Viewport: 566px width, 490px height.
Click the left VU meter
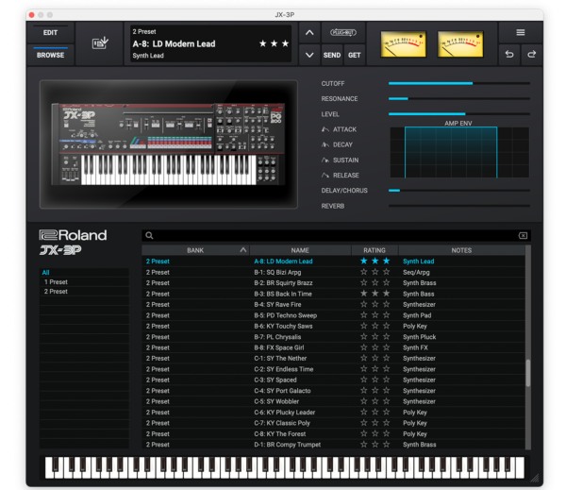click(403, 44)
